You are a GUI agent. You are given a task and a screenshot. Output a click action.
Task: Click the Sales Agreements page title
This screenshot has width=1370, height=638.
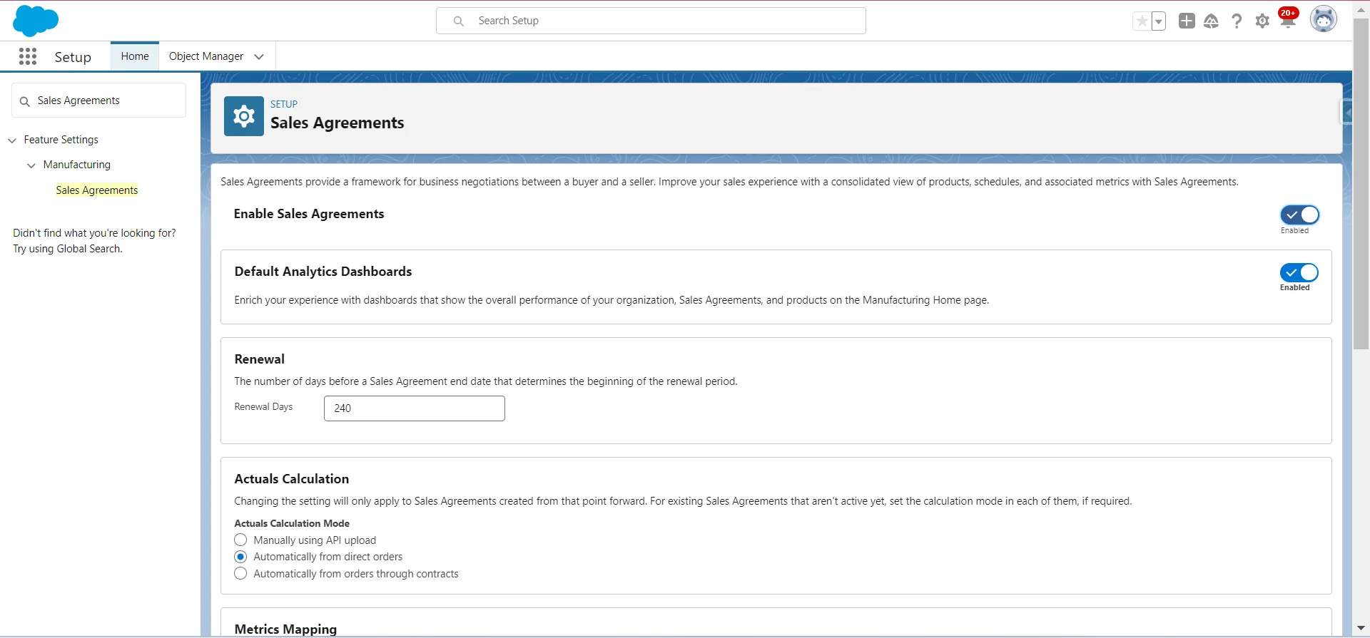click(x=337, y=123)
